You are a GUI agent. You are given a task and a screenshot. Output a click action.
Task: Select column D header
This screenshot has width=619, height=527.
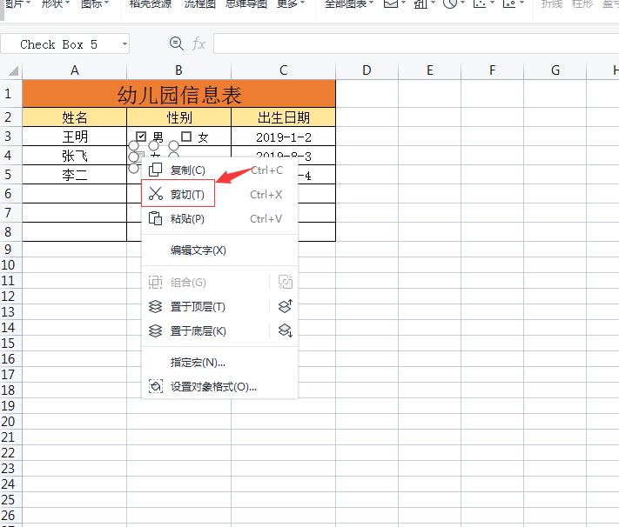[367, 70]
